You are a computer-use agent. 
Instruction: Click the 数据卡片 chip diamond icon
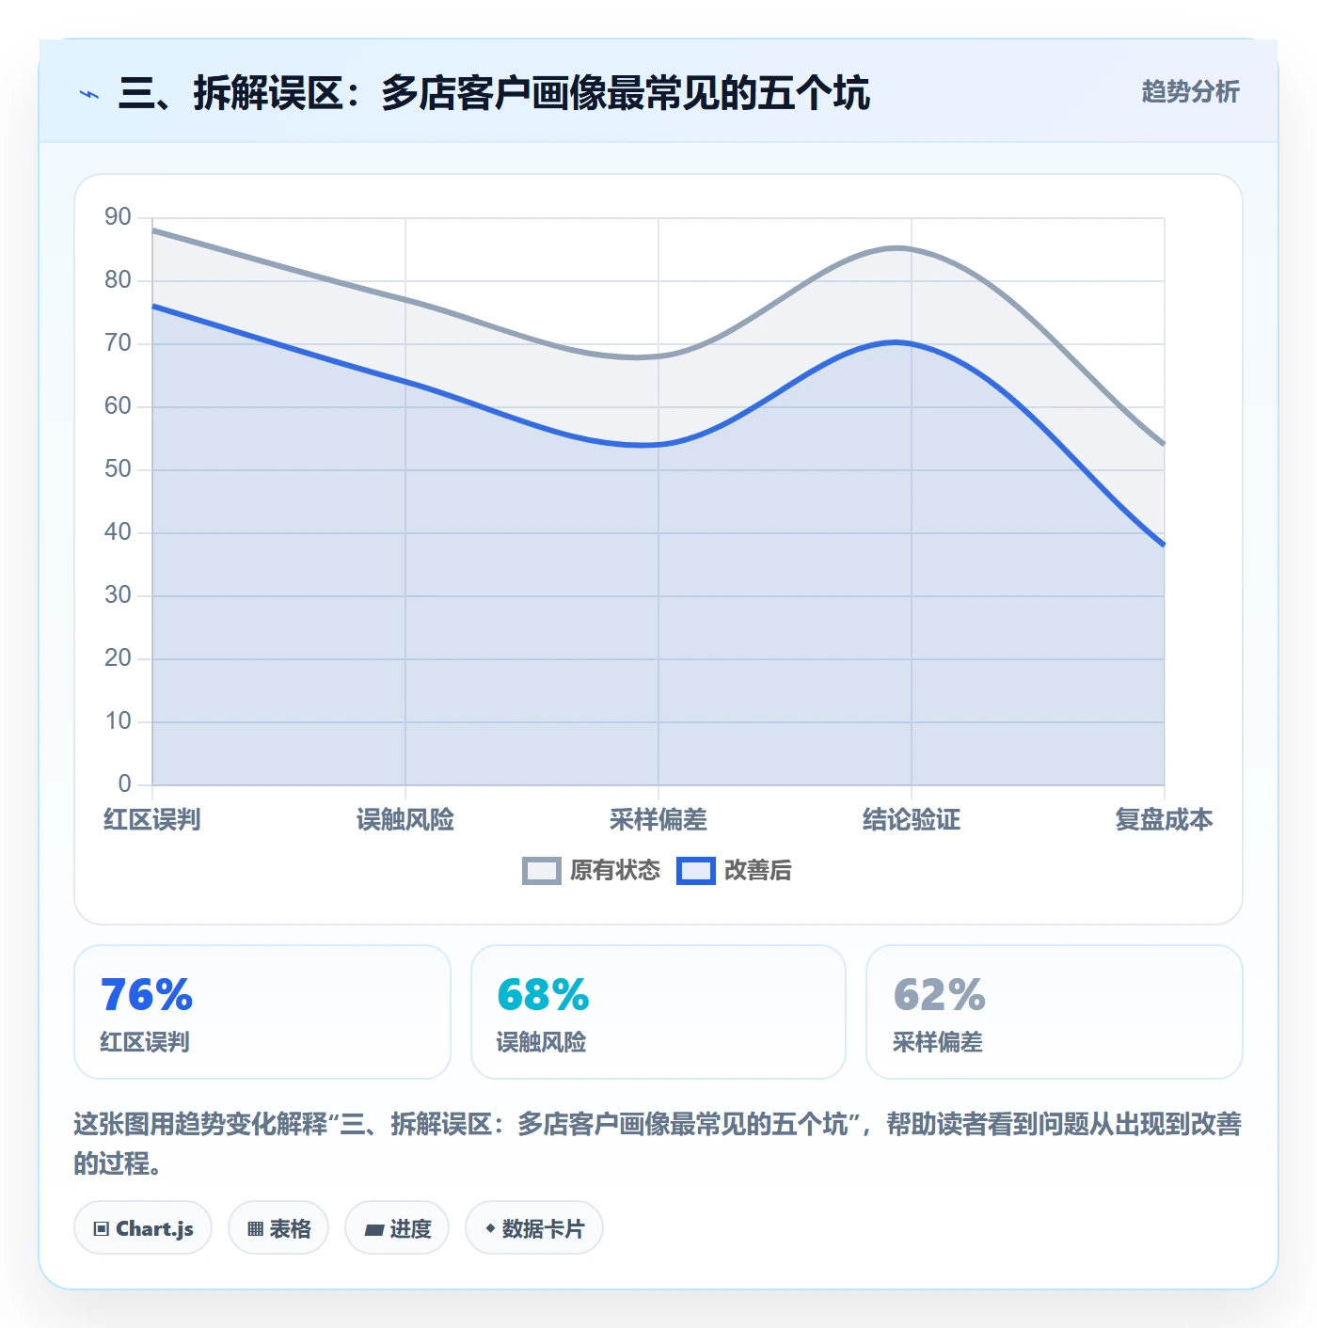tap(490, 1228)
